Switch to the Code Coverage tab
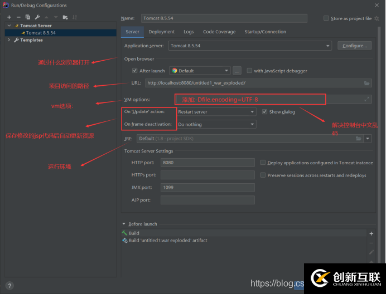 pos(219,32)
